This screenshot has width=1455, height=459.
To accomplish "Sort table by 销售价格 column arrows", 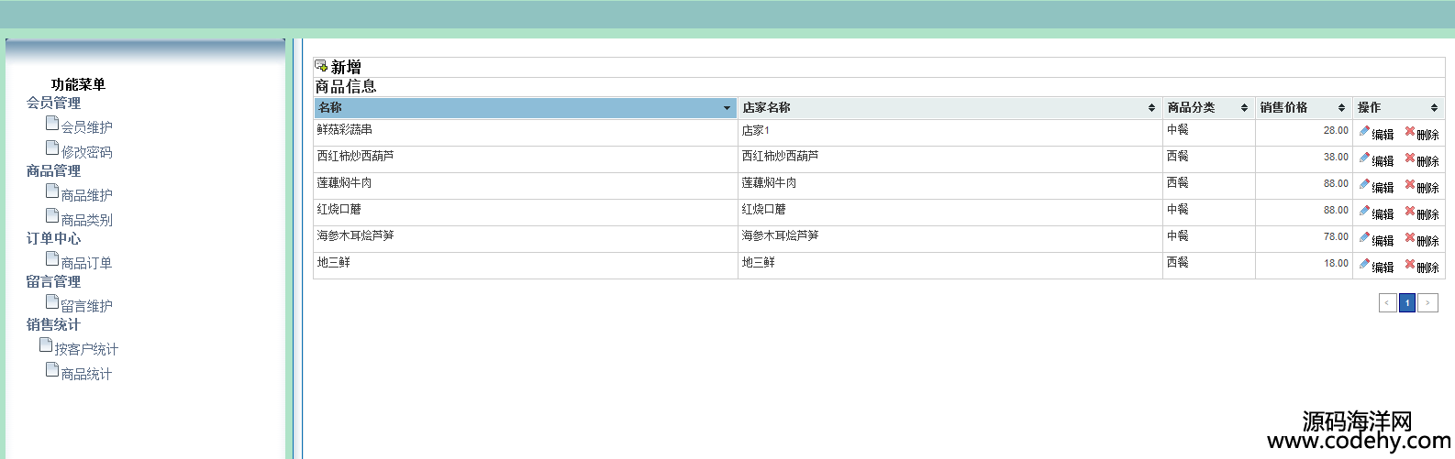I will coord(1341,108).
